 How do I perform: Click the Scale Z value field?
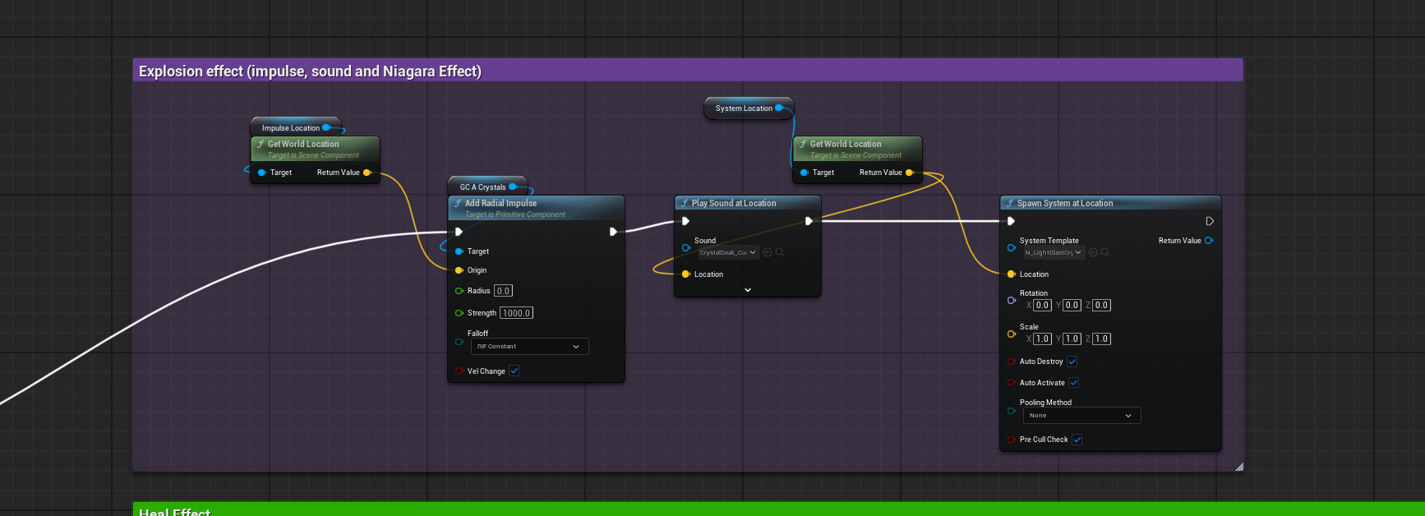coord(1101,339)
